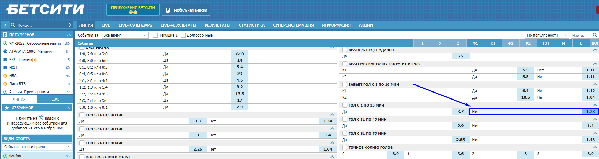Click the hockey icon next to КХЛ. Плей-офф
This screenshot has width=599, height=159.
point(5,59)
